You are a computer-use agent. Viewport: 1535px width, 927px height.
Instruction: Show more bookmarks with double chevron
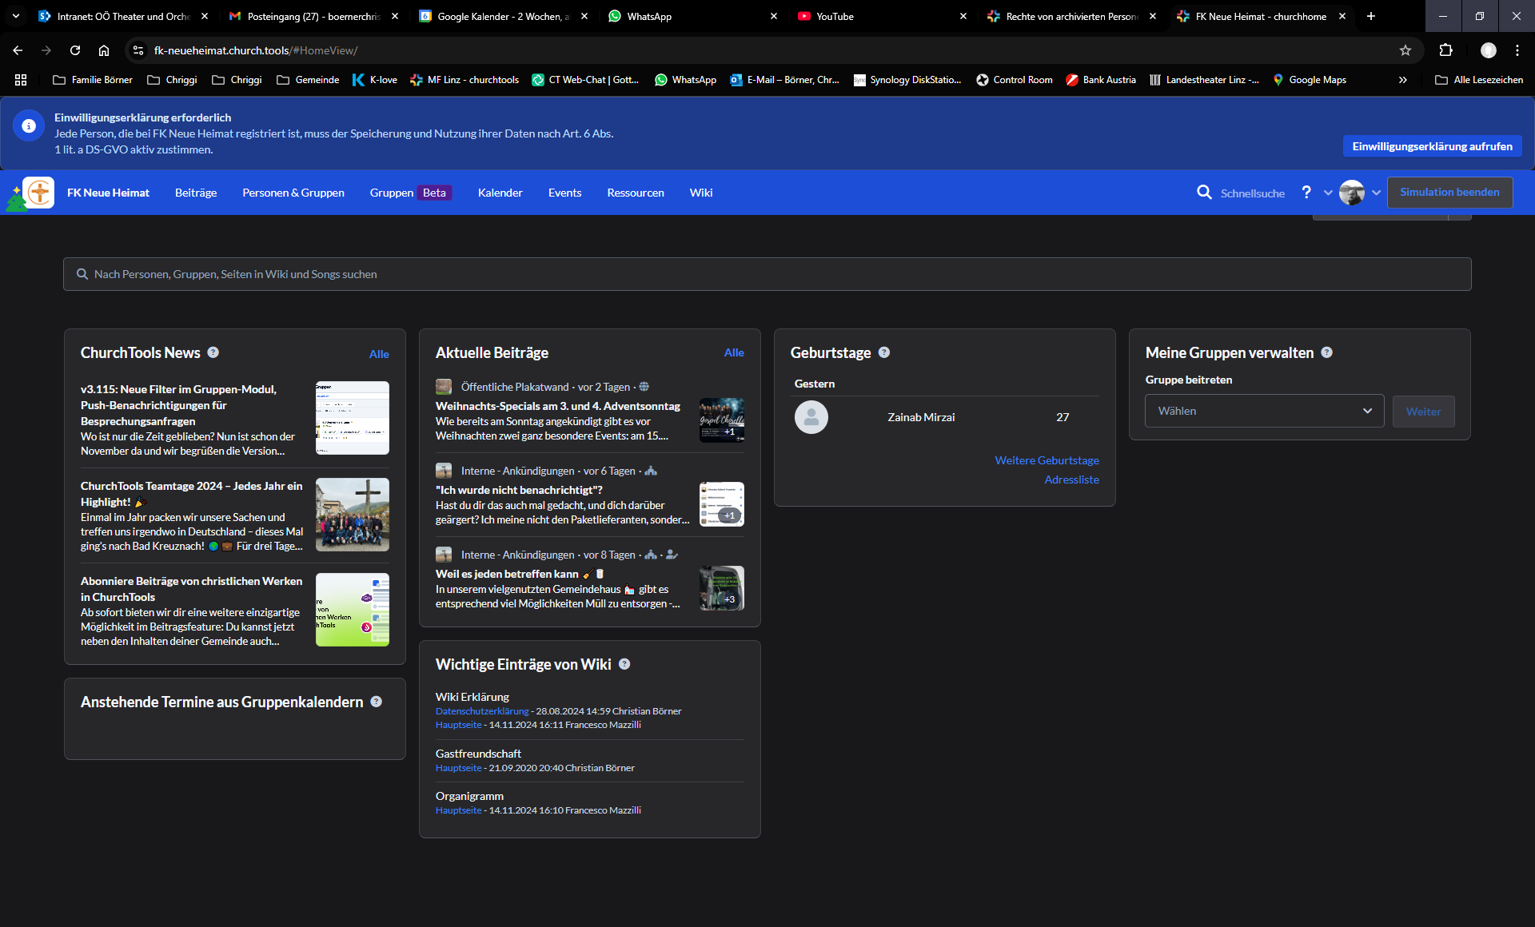click(x=1403, y=80)
